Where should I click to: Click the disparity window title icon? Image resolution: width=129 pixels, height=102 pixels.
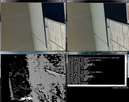pos(2,53)
